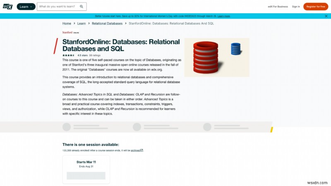Go to Home breadcrumb
This screenshot has height=186, width=331.
click(x=67, y=24)
